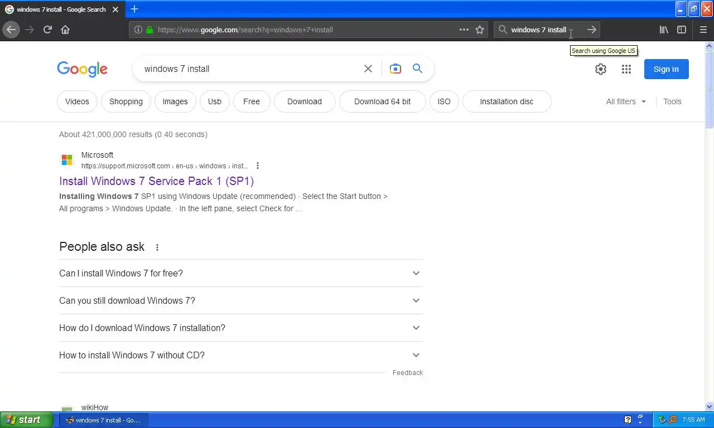Expand 'How to install Windows 7 without CD?'

click(241, 355)
